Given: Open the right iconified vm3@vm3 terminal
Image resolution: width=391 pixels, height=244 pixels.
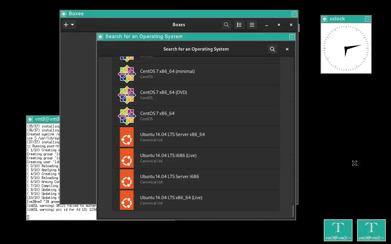Looking at the screenshot, I should 371,230.
